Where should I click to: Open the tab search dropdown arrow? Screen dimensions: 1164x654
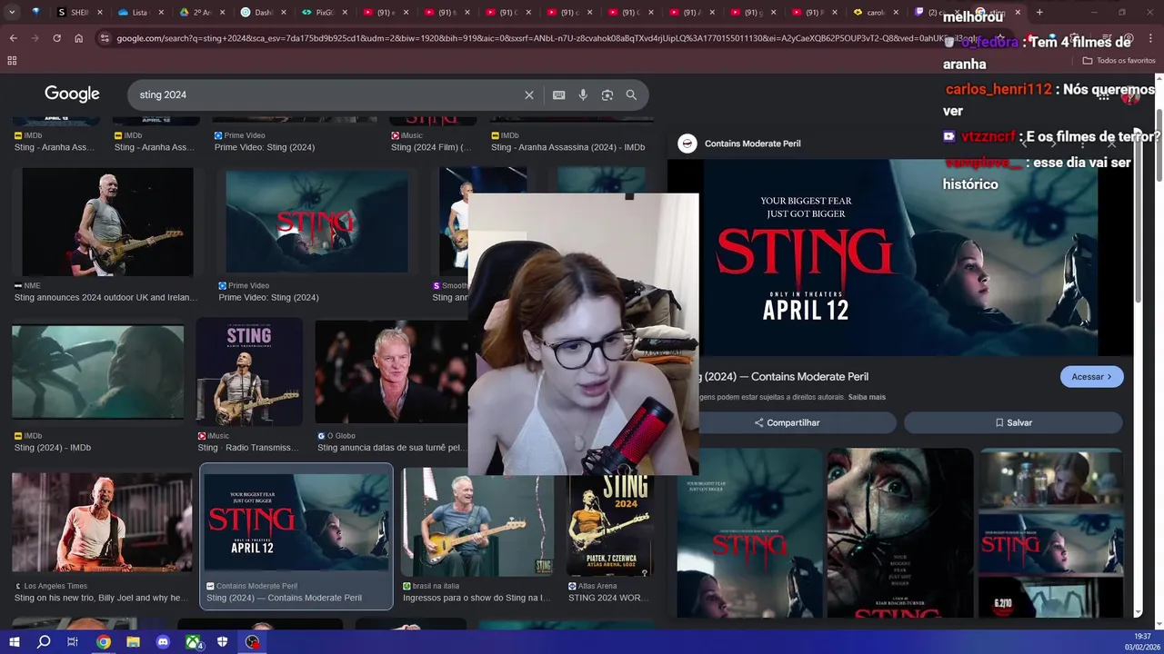pyautogui.click(x=13, y=13)
